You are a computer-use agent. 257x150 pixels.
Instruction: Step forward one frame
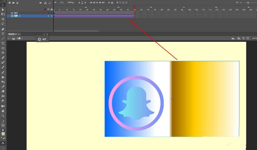pos(100,3)
